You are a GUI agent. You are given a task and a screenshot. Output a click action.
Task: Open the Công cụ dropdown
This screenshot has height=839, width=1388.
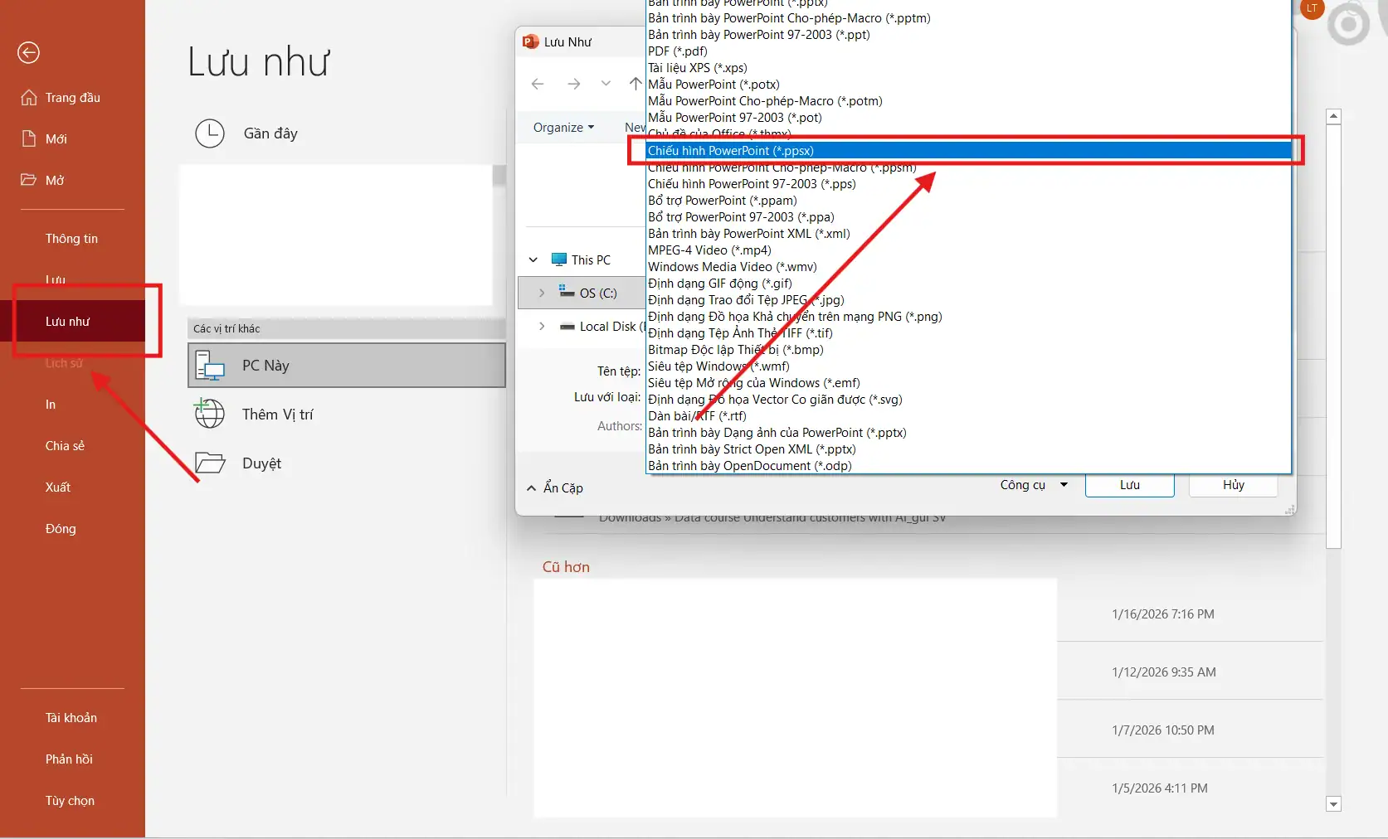(1032, 484)
